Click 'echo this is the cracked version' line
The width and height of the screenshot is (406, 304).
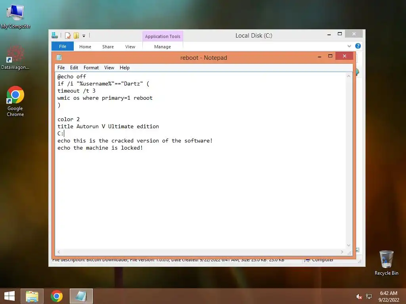tap(135, 141)
